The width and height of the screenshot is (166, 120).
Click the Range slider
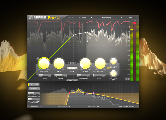(x=61, y=75)
